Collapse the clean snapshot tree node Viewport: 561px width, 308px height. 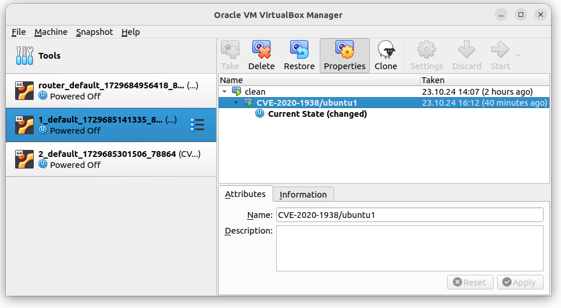click(x=224, y=92)
